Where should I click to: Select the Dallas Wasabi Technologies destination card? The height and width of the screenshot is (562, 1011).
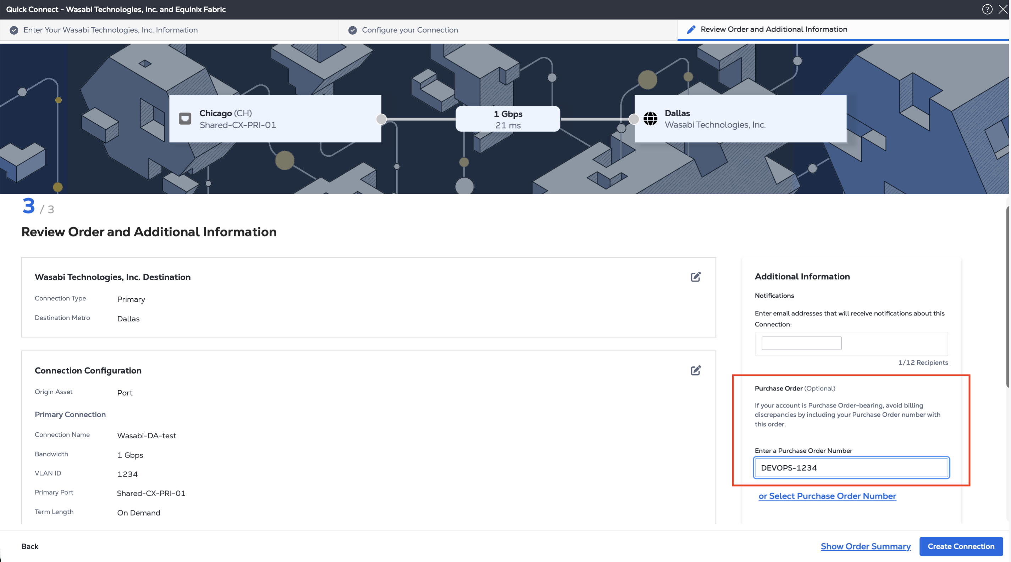coord(740,119)
